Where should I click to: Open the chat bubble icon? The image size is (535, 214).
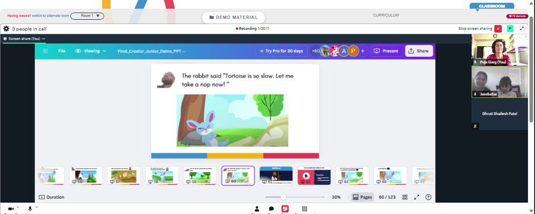pyautogui.click(x=271, y=209)
